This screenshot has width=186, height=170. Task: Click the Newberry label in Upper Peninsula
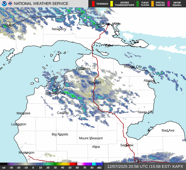(59, 29)
